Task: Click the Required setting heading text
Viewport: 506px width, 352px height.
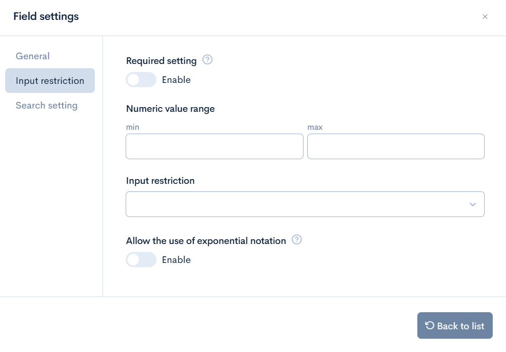Action: click(161, 61)
